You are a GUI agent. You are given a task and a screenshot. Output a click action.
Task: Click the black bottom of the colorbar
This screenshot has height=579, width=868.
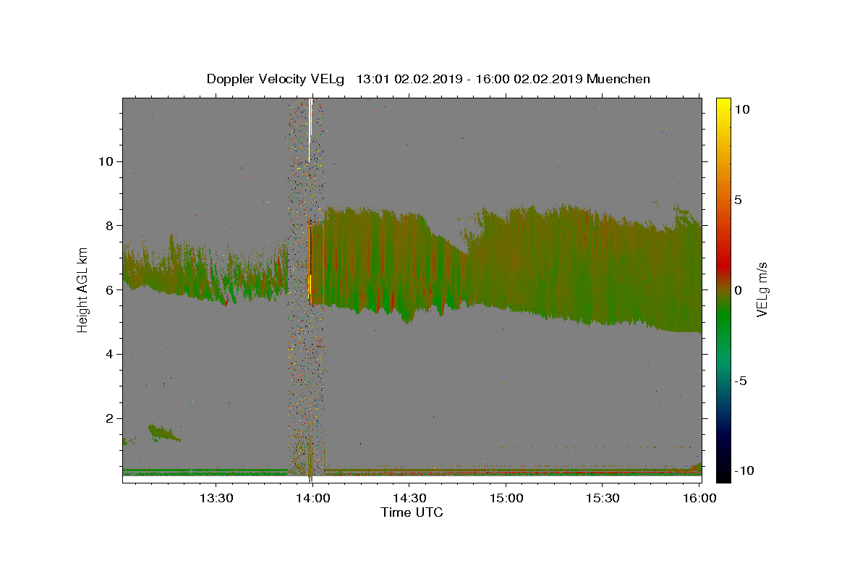point(723,474)
